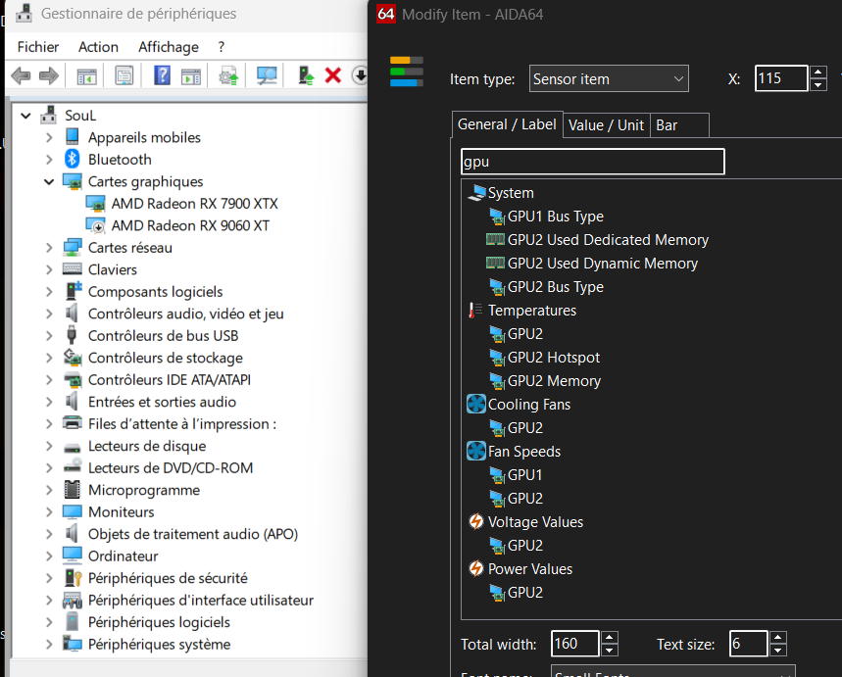Click the Lecteurs de DVD/CD-ROM drive icon
Image resolution: width=842 pixels, height=677 pixels.
coord(72,467)
